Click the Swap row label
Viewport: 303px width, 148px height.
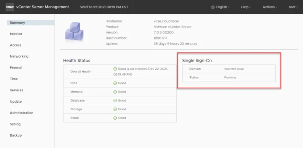(x=75, y=118)
